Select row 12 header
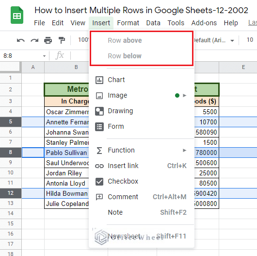The height and width of the screenshot is (256, 257). pos(11,193)
